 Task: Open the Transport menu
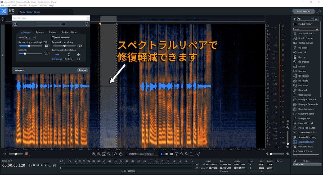33,5
